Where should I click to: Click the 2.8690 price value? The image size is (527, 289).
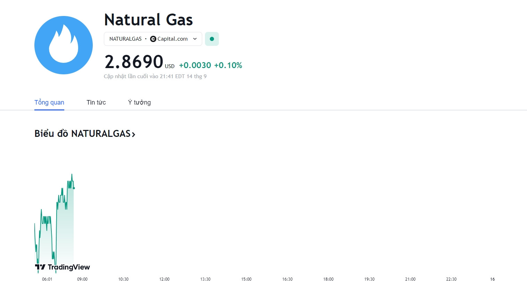(x=134, y=62)
